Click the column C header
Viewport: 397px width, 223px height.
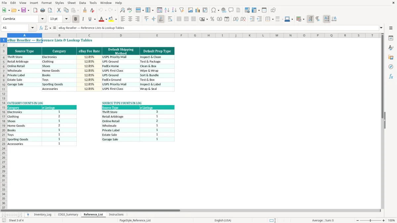[x=89, y=35]
